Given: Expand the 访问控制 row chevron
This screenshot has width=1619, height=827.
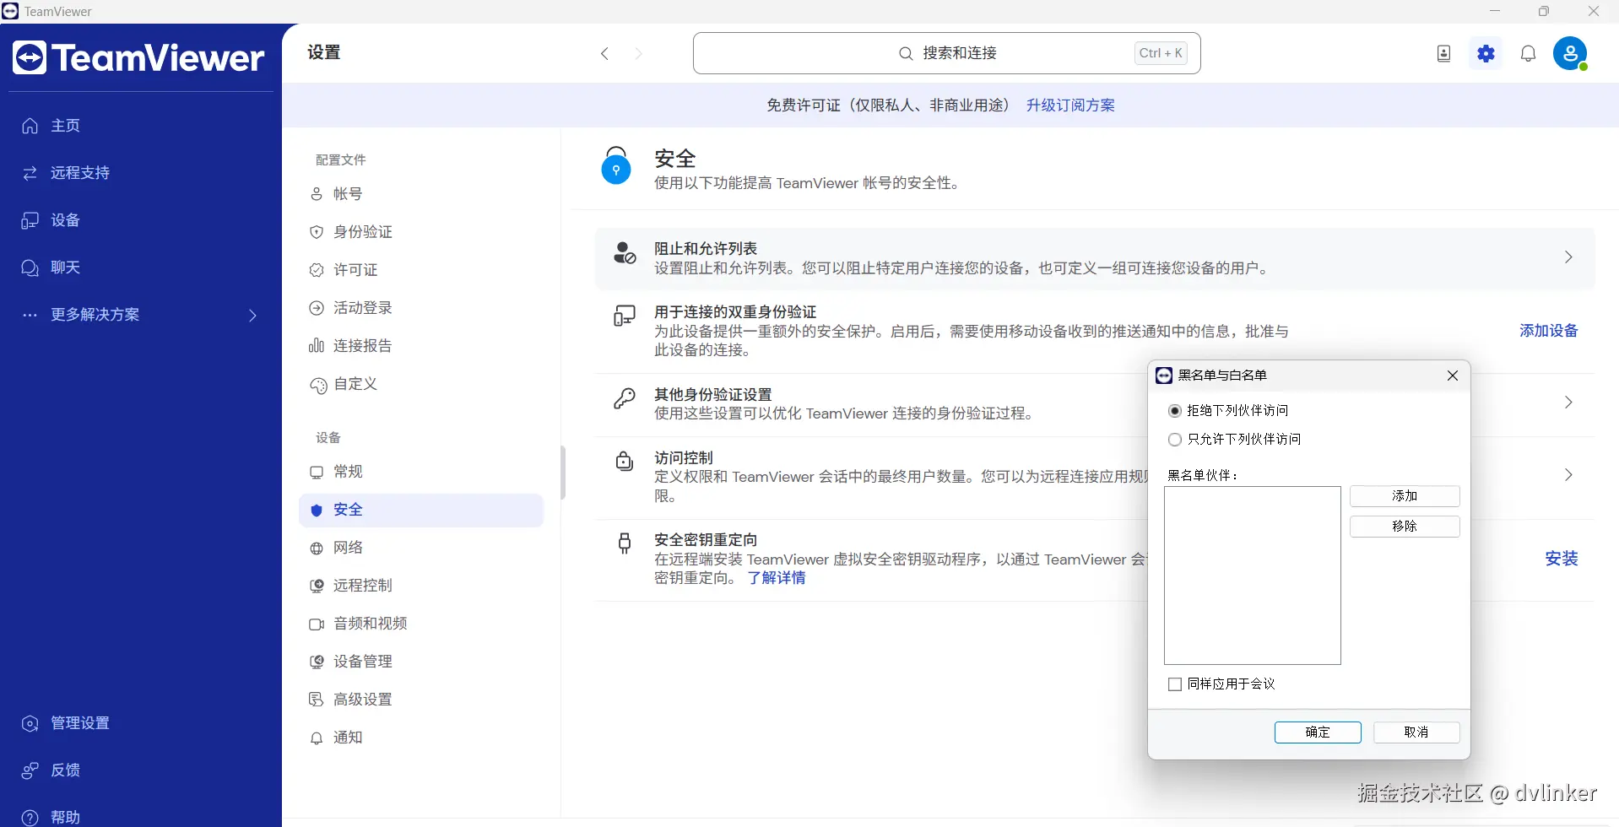Looking at the screenshot, I should pyautogui.click(x=1568, y=475).
